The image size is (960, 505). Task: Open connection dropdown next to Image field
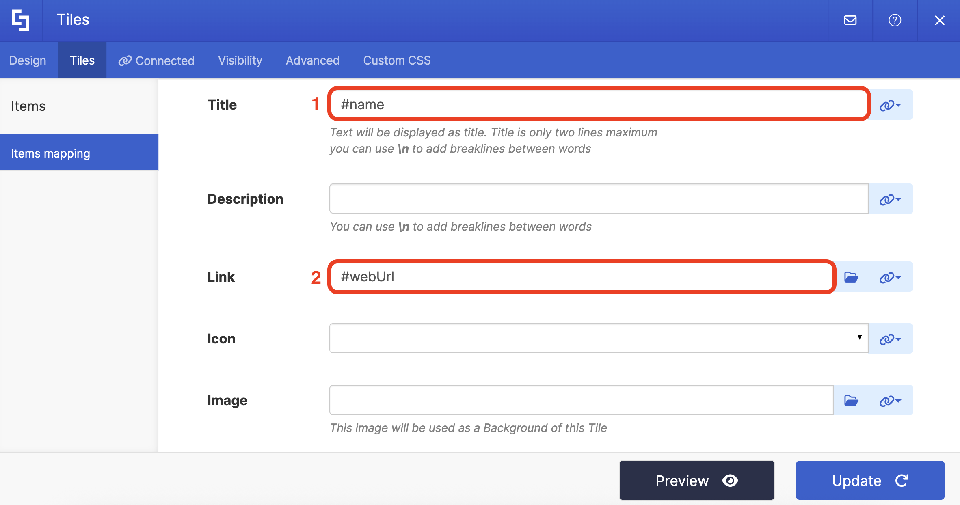(890, 401)
